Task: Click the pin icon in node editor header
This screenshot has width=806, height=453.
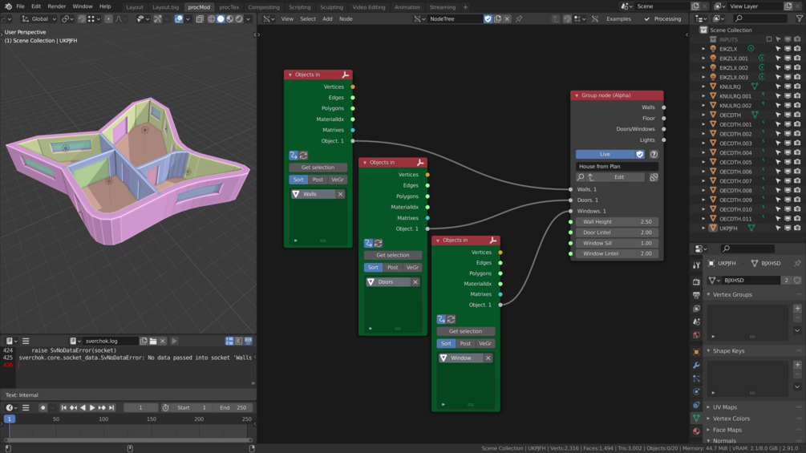Action: click(x=519, y=19)
